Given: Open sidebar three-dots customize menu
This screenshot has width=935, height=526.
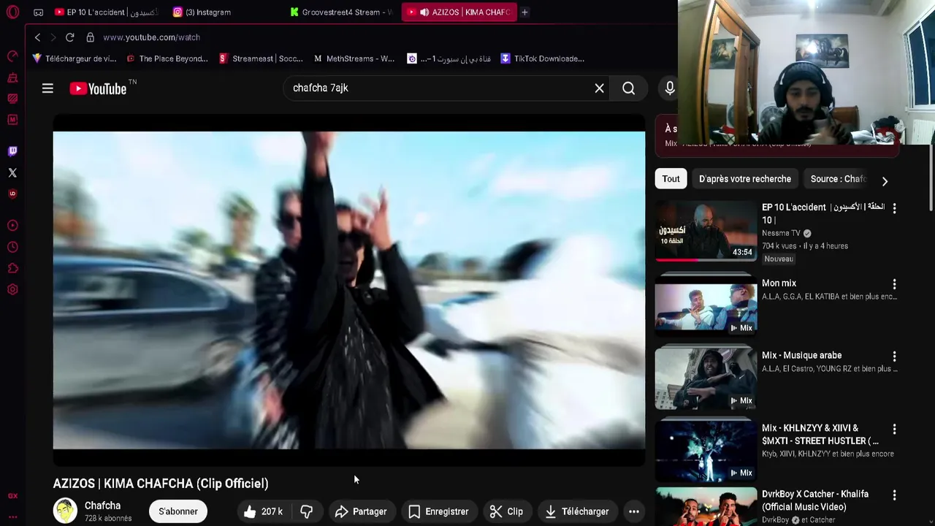Looking at the screenshot, I should (12, 516).
